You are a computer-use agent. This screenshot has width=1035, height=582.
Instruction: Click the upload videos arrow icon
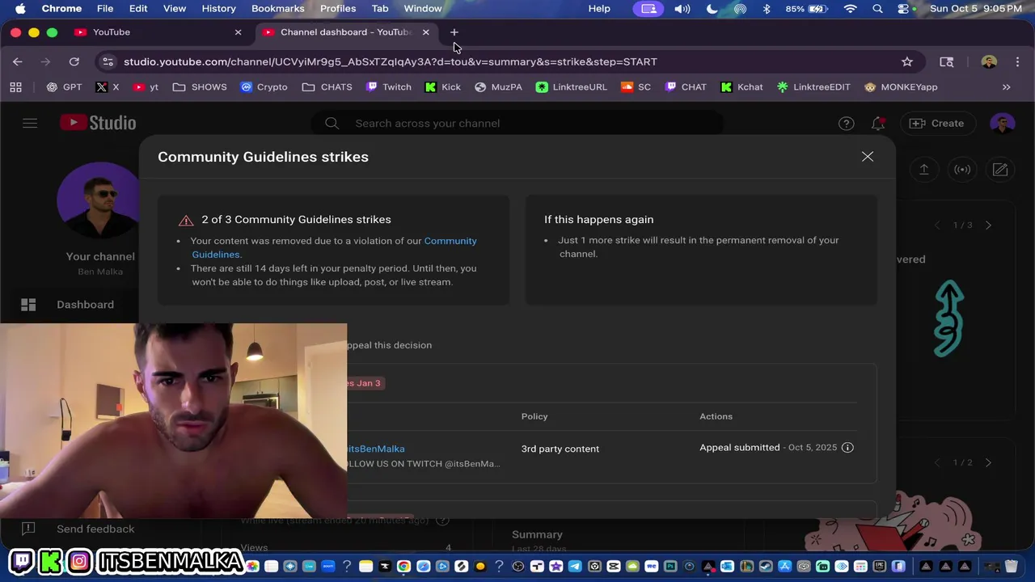tap(923, 170)
